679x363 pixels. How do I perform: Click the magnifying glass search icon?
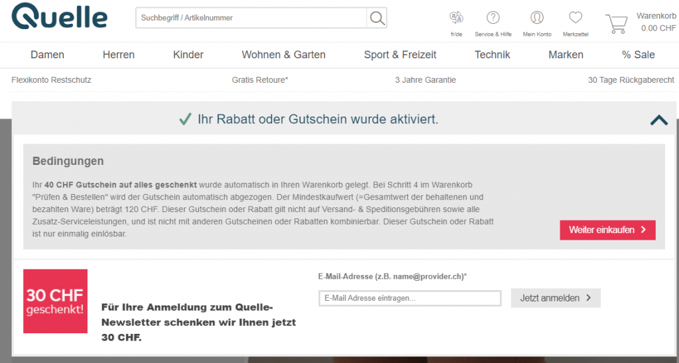pos(377,18)
